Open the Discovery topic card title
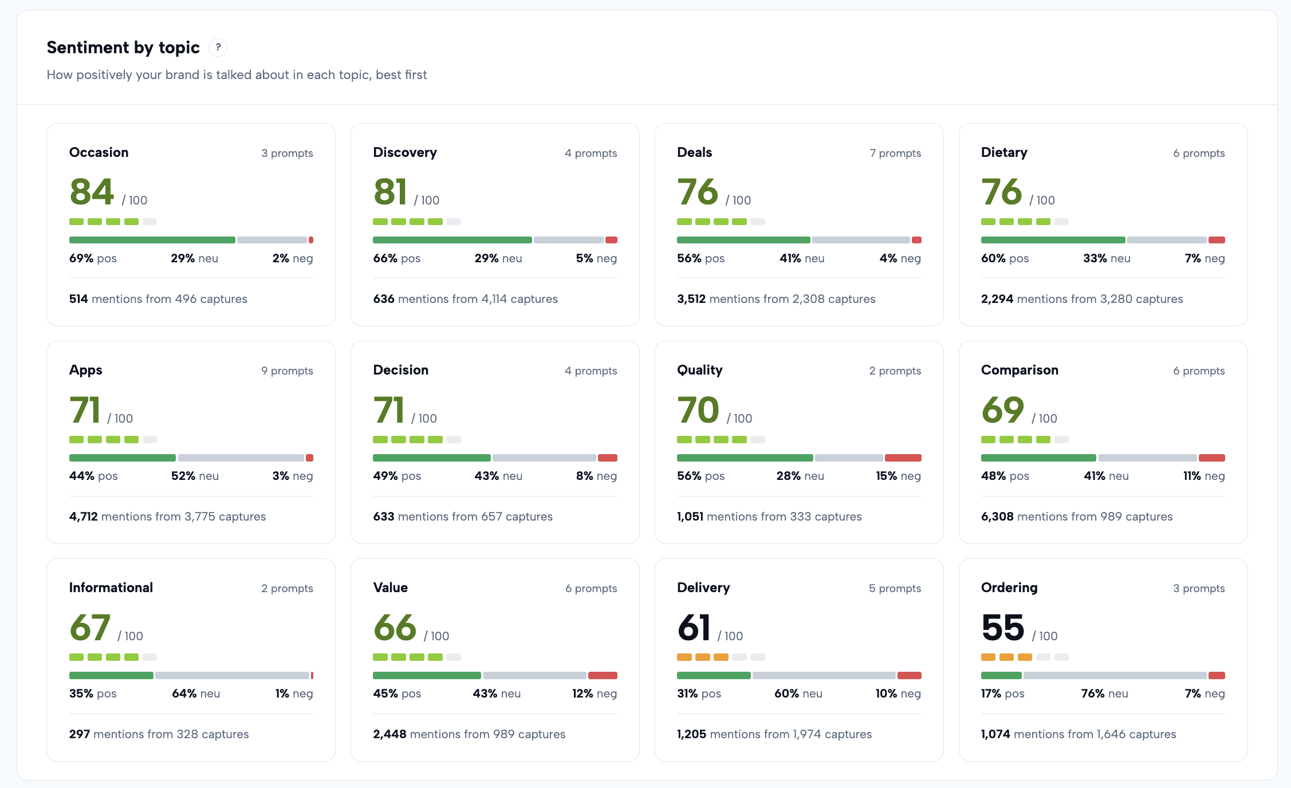1291x788 pixels. point(405,152)
